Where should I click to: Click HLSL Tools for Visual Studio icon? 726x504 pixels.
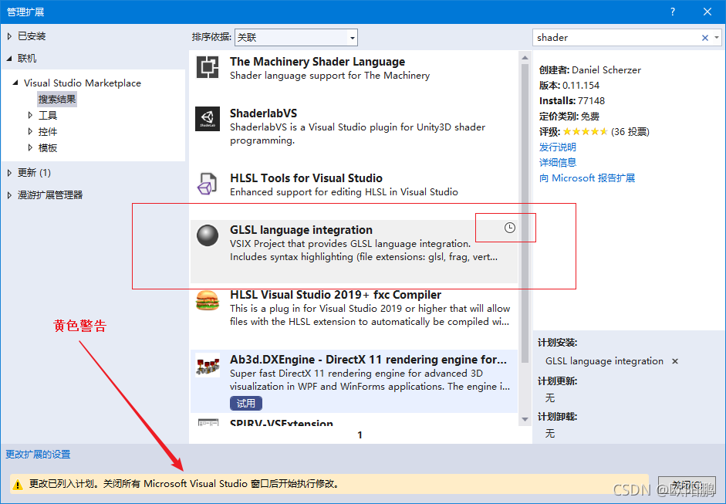point(208,184)
